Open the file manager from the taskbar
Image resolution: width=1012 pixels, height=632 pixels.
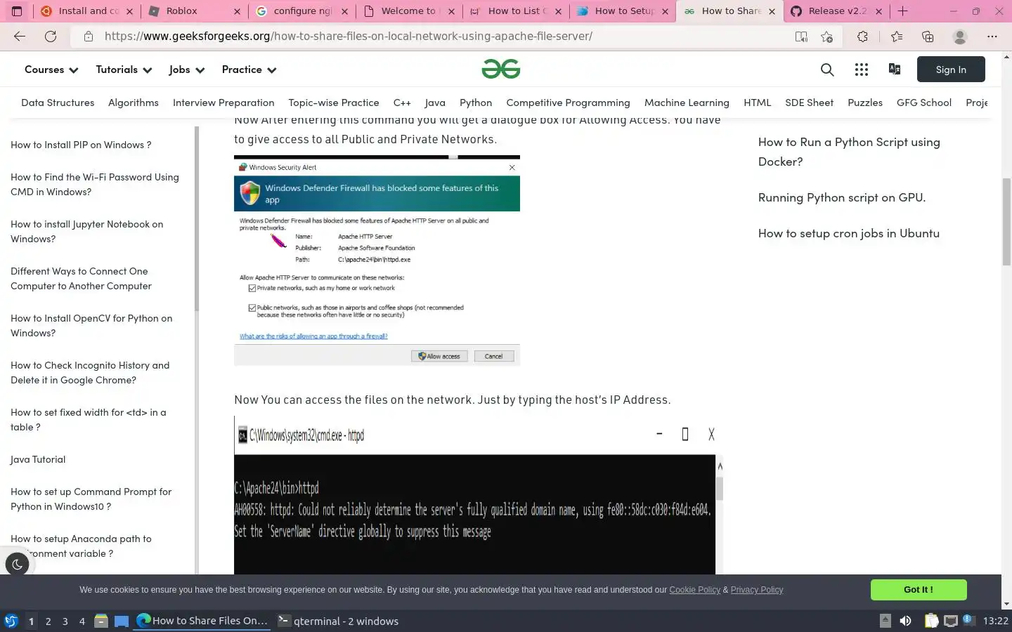coord(101,621)
